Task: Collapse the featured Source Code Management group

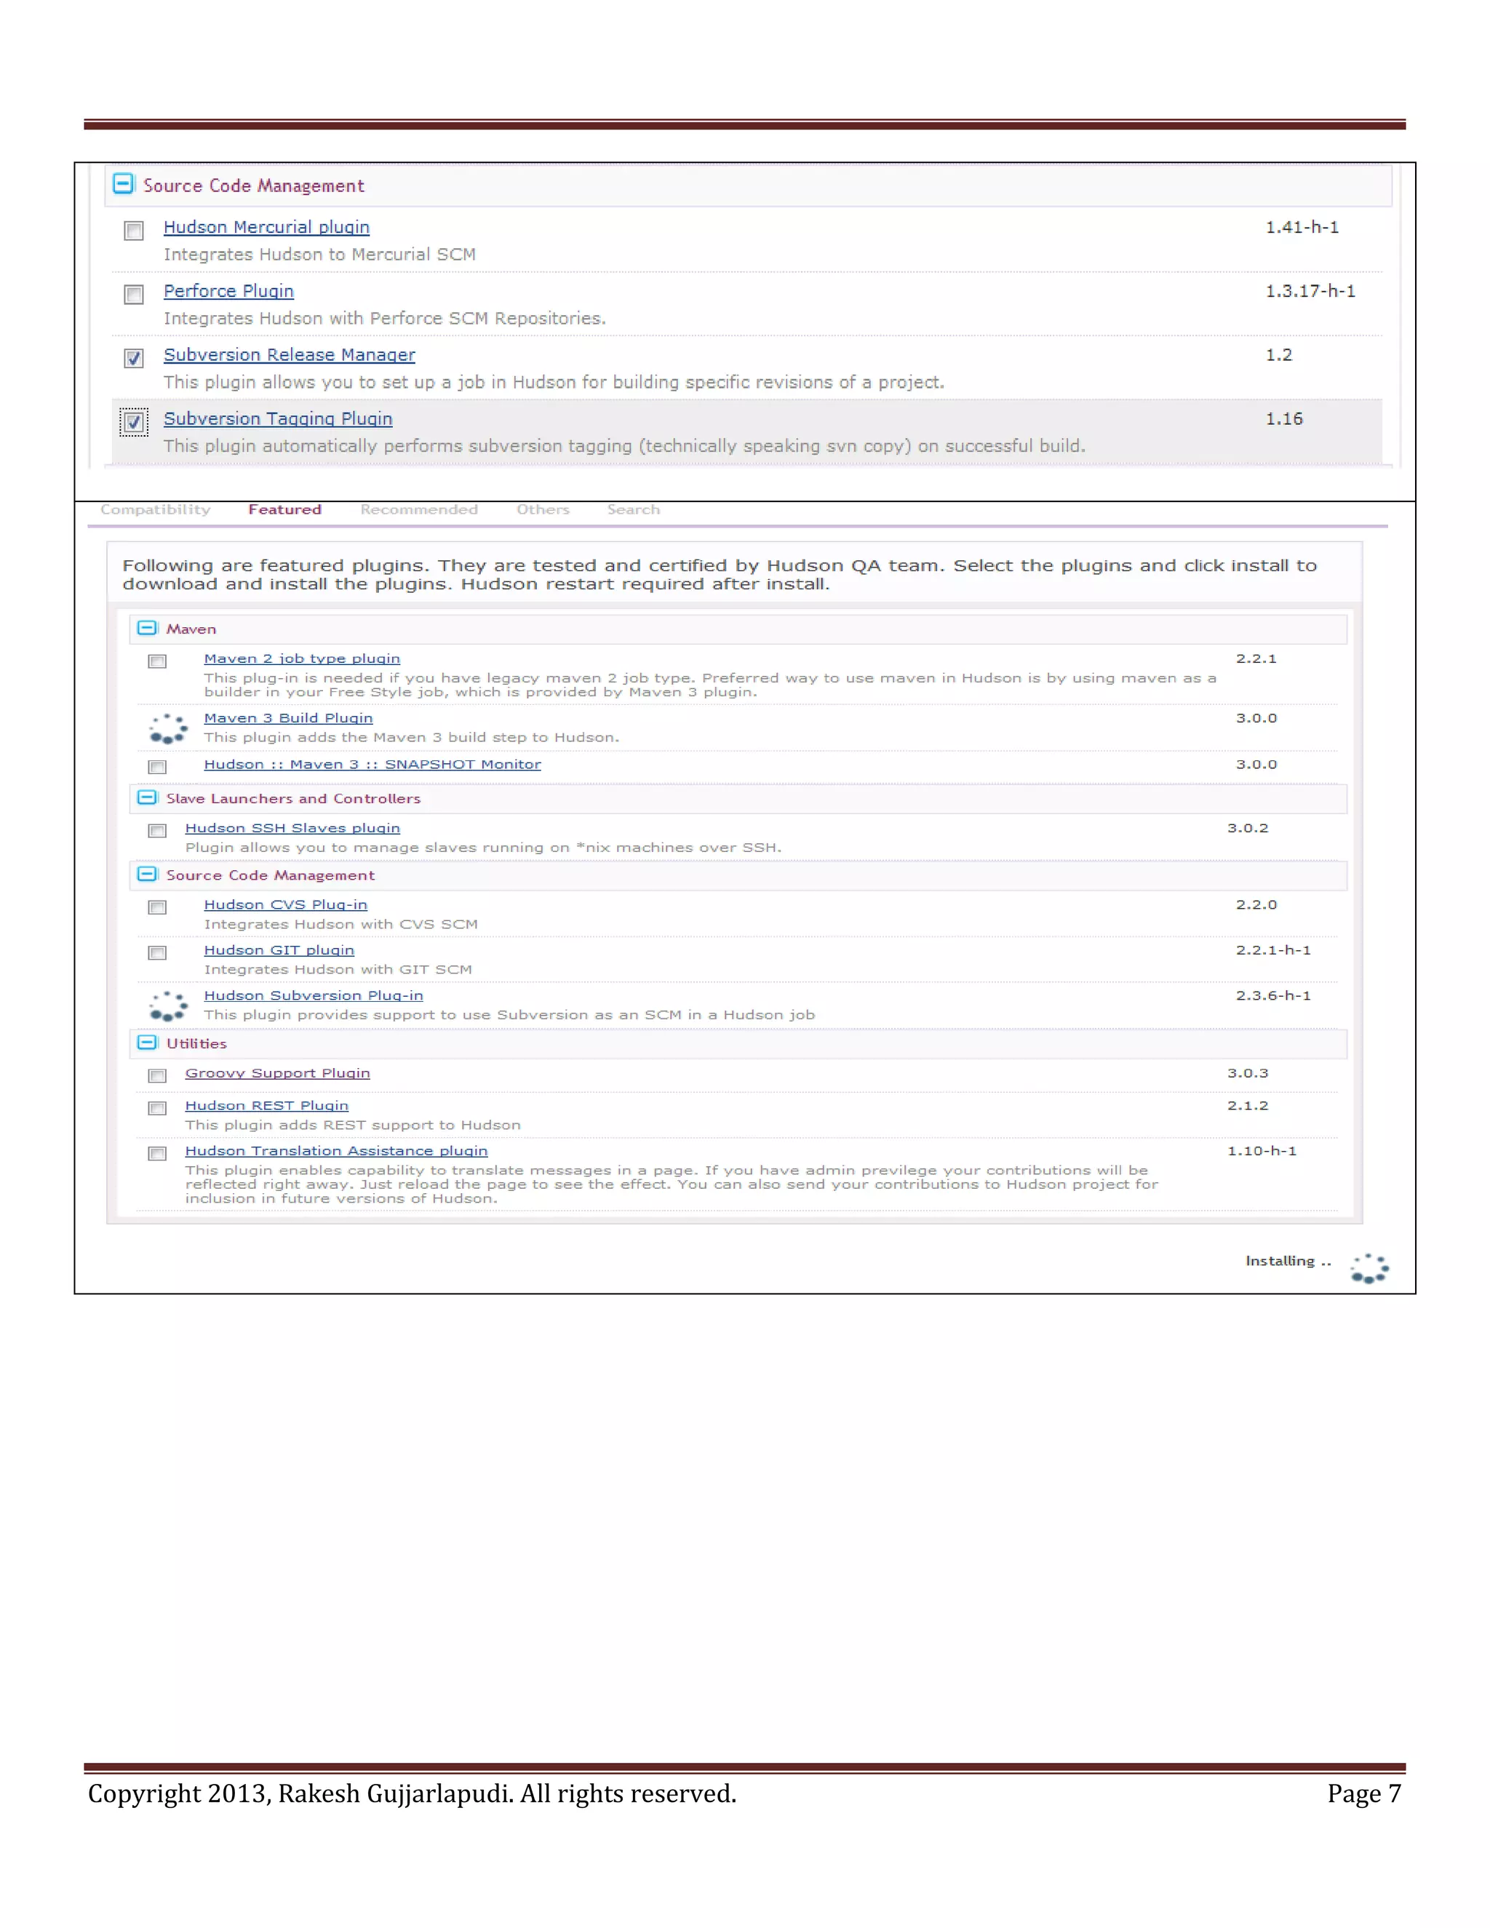Action: (148, 874)
